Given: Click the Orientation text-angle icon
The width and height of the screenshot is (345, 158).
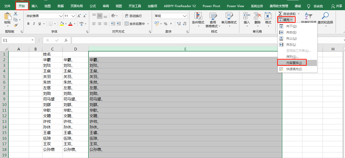Looking at the screenshot, I should coord(113,16).
